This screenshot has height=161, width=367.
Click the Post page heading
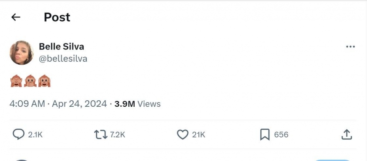57,17
